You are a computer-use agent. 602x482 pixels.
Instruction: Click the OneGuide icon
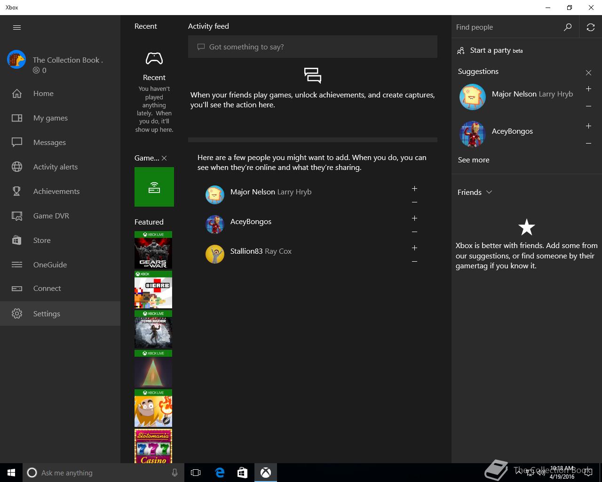pyautogui.click(x=17, y=265)
